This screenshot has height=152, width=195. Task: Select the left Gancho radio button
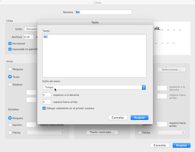tap(10, 125)
